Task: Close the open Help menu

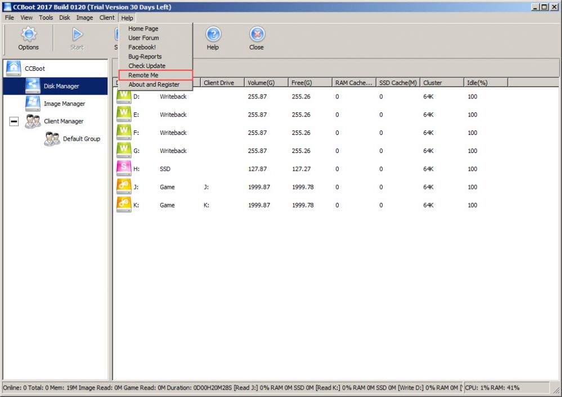Action: pyautogui.click(x=127, y=18)
